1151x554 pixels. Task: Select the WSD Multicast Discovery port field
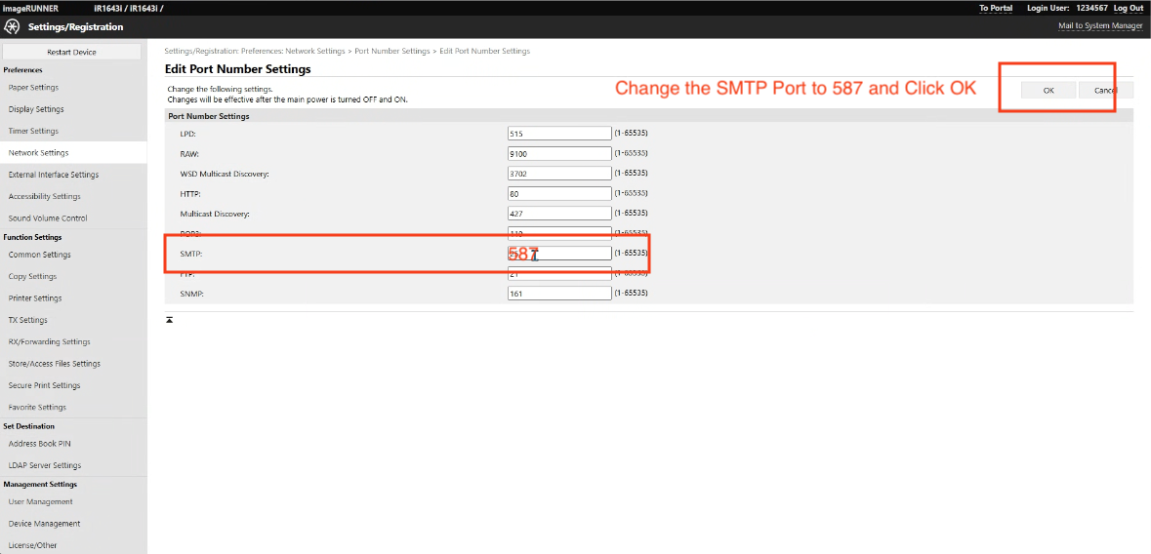point(559,174)
